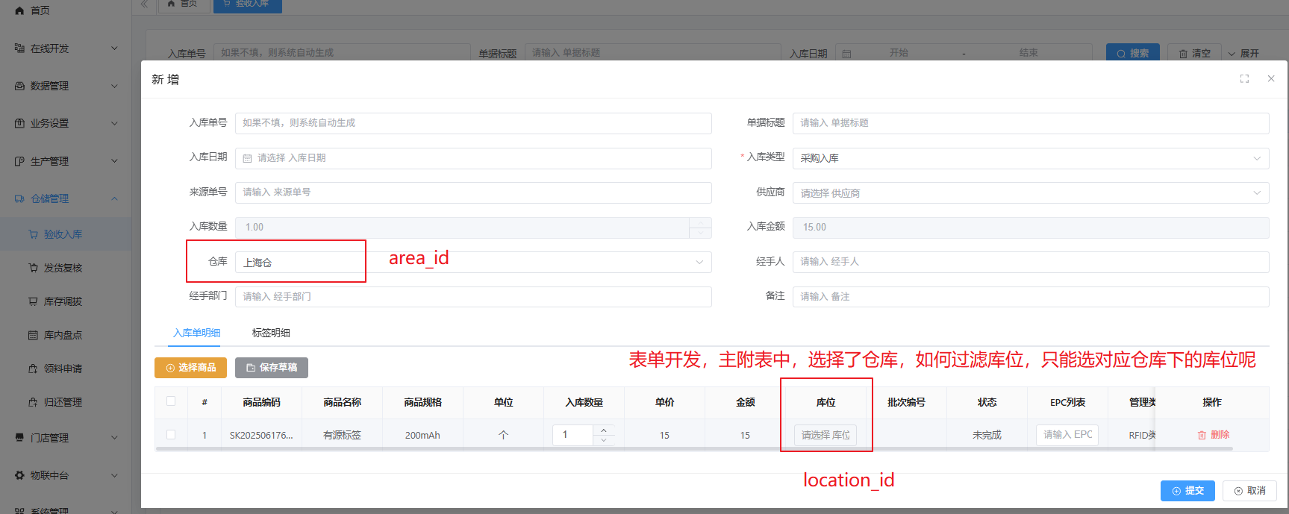Toggle fullscreen for the 新增 dialog
The height and width of the screenshot is (514, 1289).
pos(1244,78)
